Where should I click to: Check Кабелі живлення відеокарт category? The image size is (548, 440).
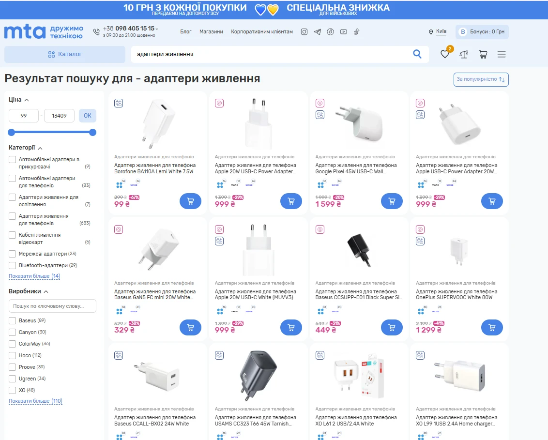pyautogui.click(x=12, y=235)
